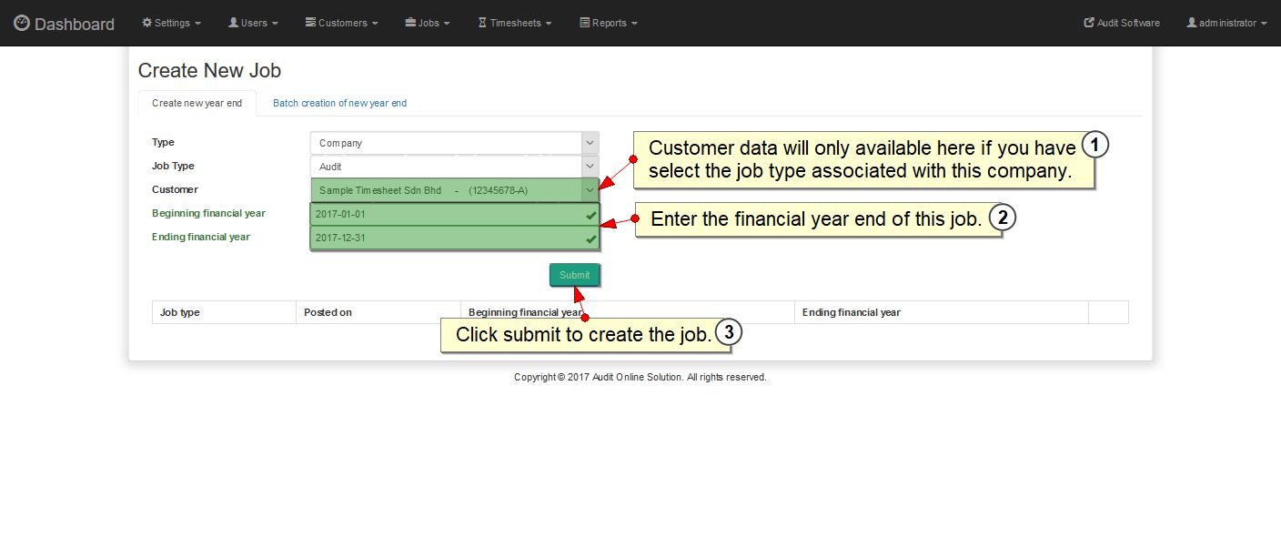1281x558 pixels.
Task: Select the Create new year end tab
Action: pyautogui.click(x=197, y=104)
